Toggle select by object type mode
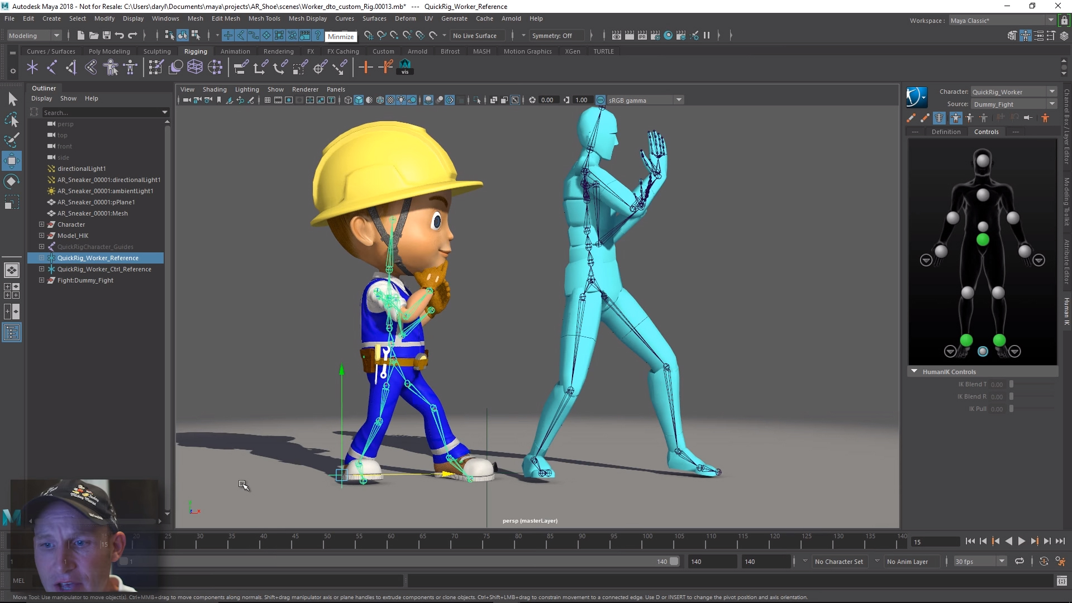1072x603 pixels. click(183, 36)
